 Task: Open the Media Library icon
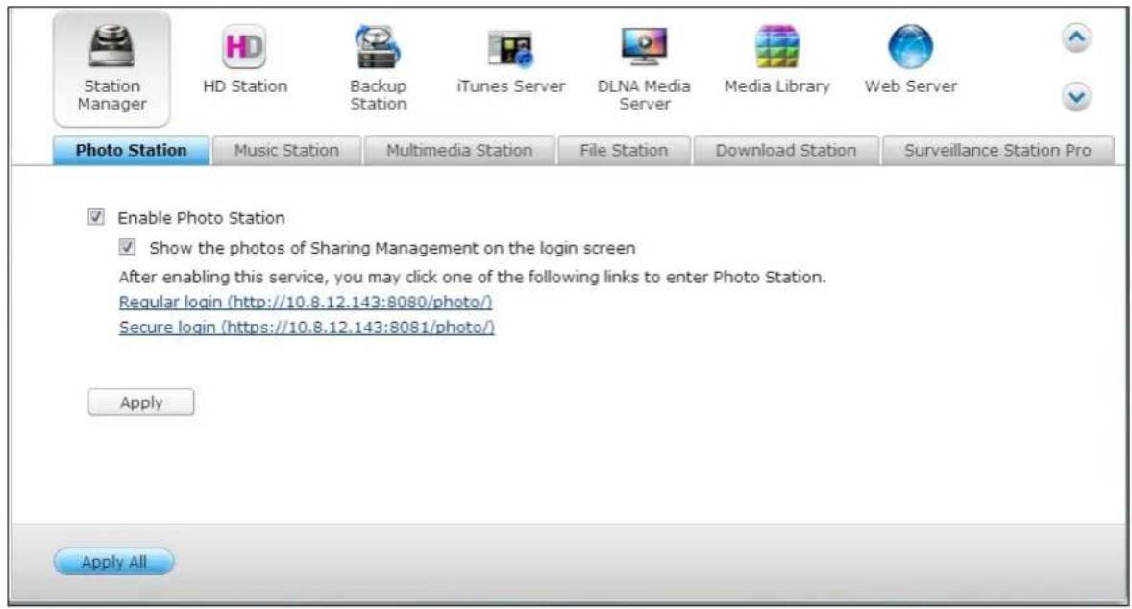tap(776, 47)
